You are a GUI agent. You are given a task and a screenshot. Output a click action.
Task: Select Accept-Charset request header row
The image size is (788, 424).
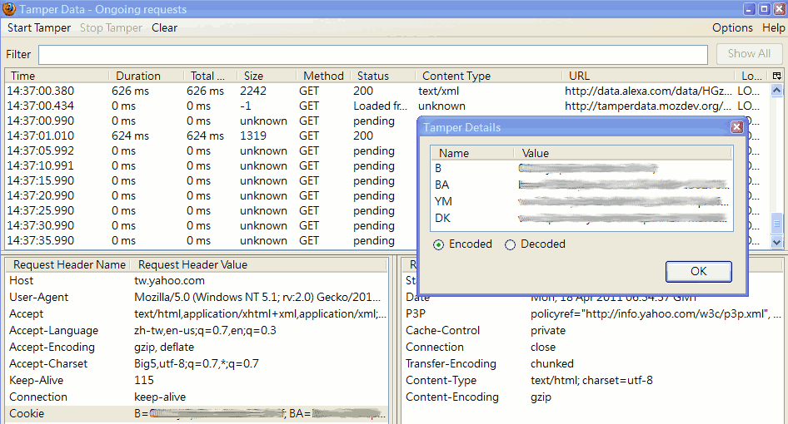click(197, 364)
